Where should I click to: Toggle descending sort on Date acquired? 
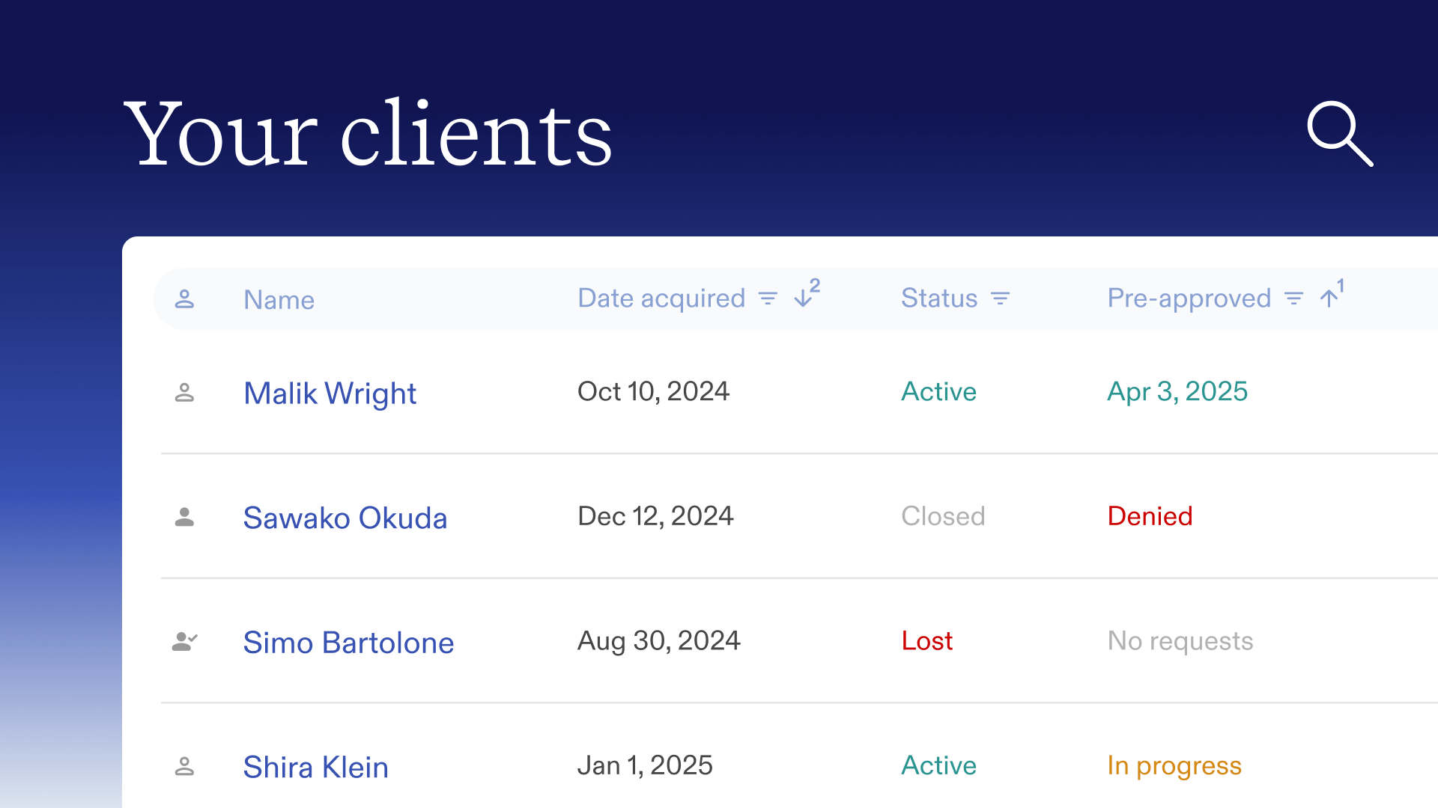[807, 293]
